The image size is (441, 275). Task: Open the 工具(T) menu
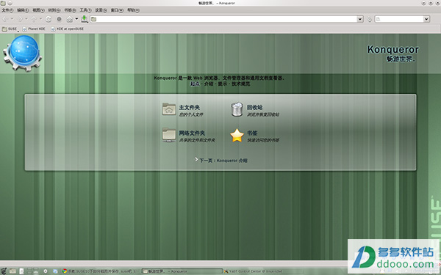(85, 10)
